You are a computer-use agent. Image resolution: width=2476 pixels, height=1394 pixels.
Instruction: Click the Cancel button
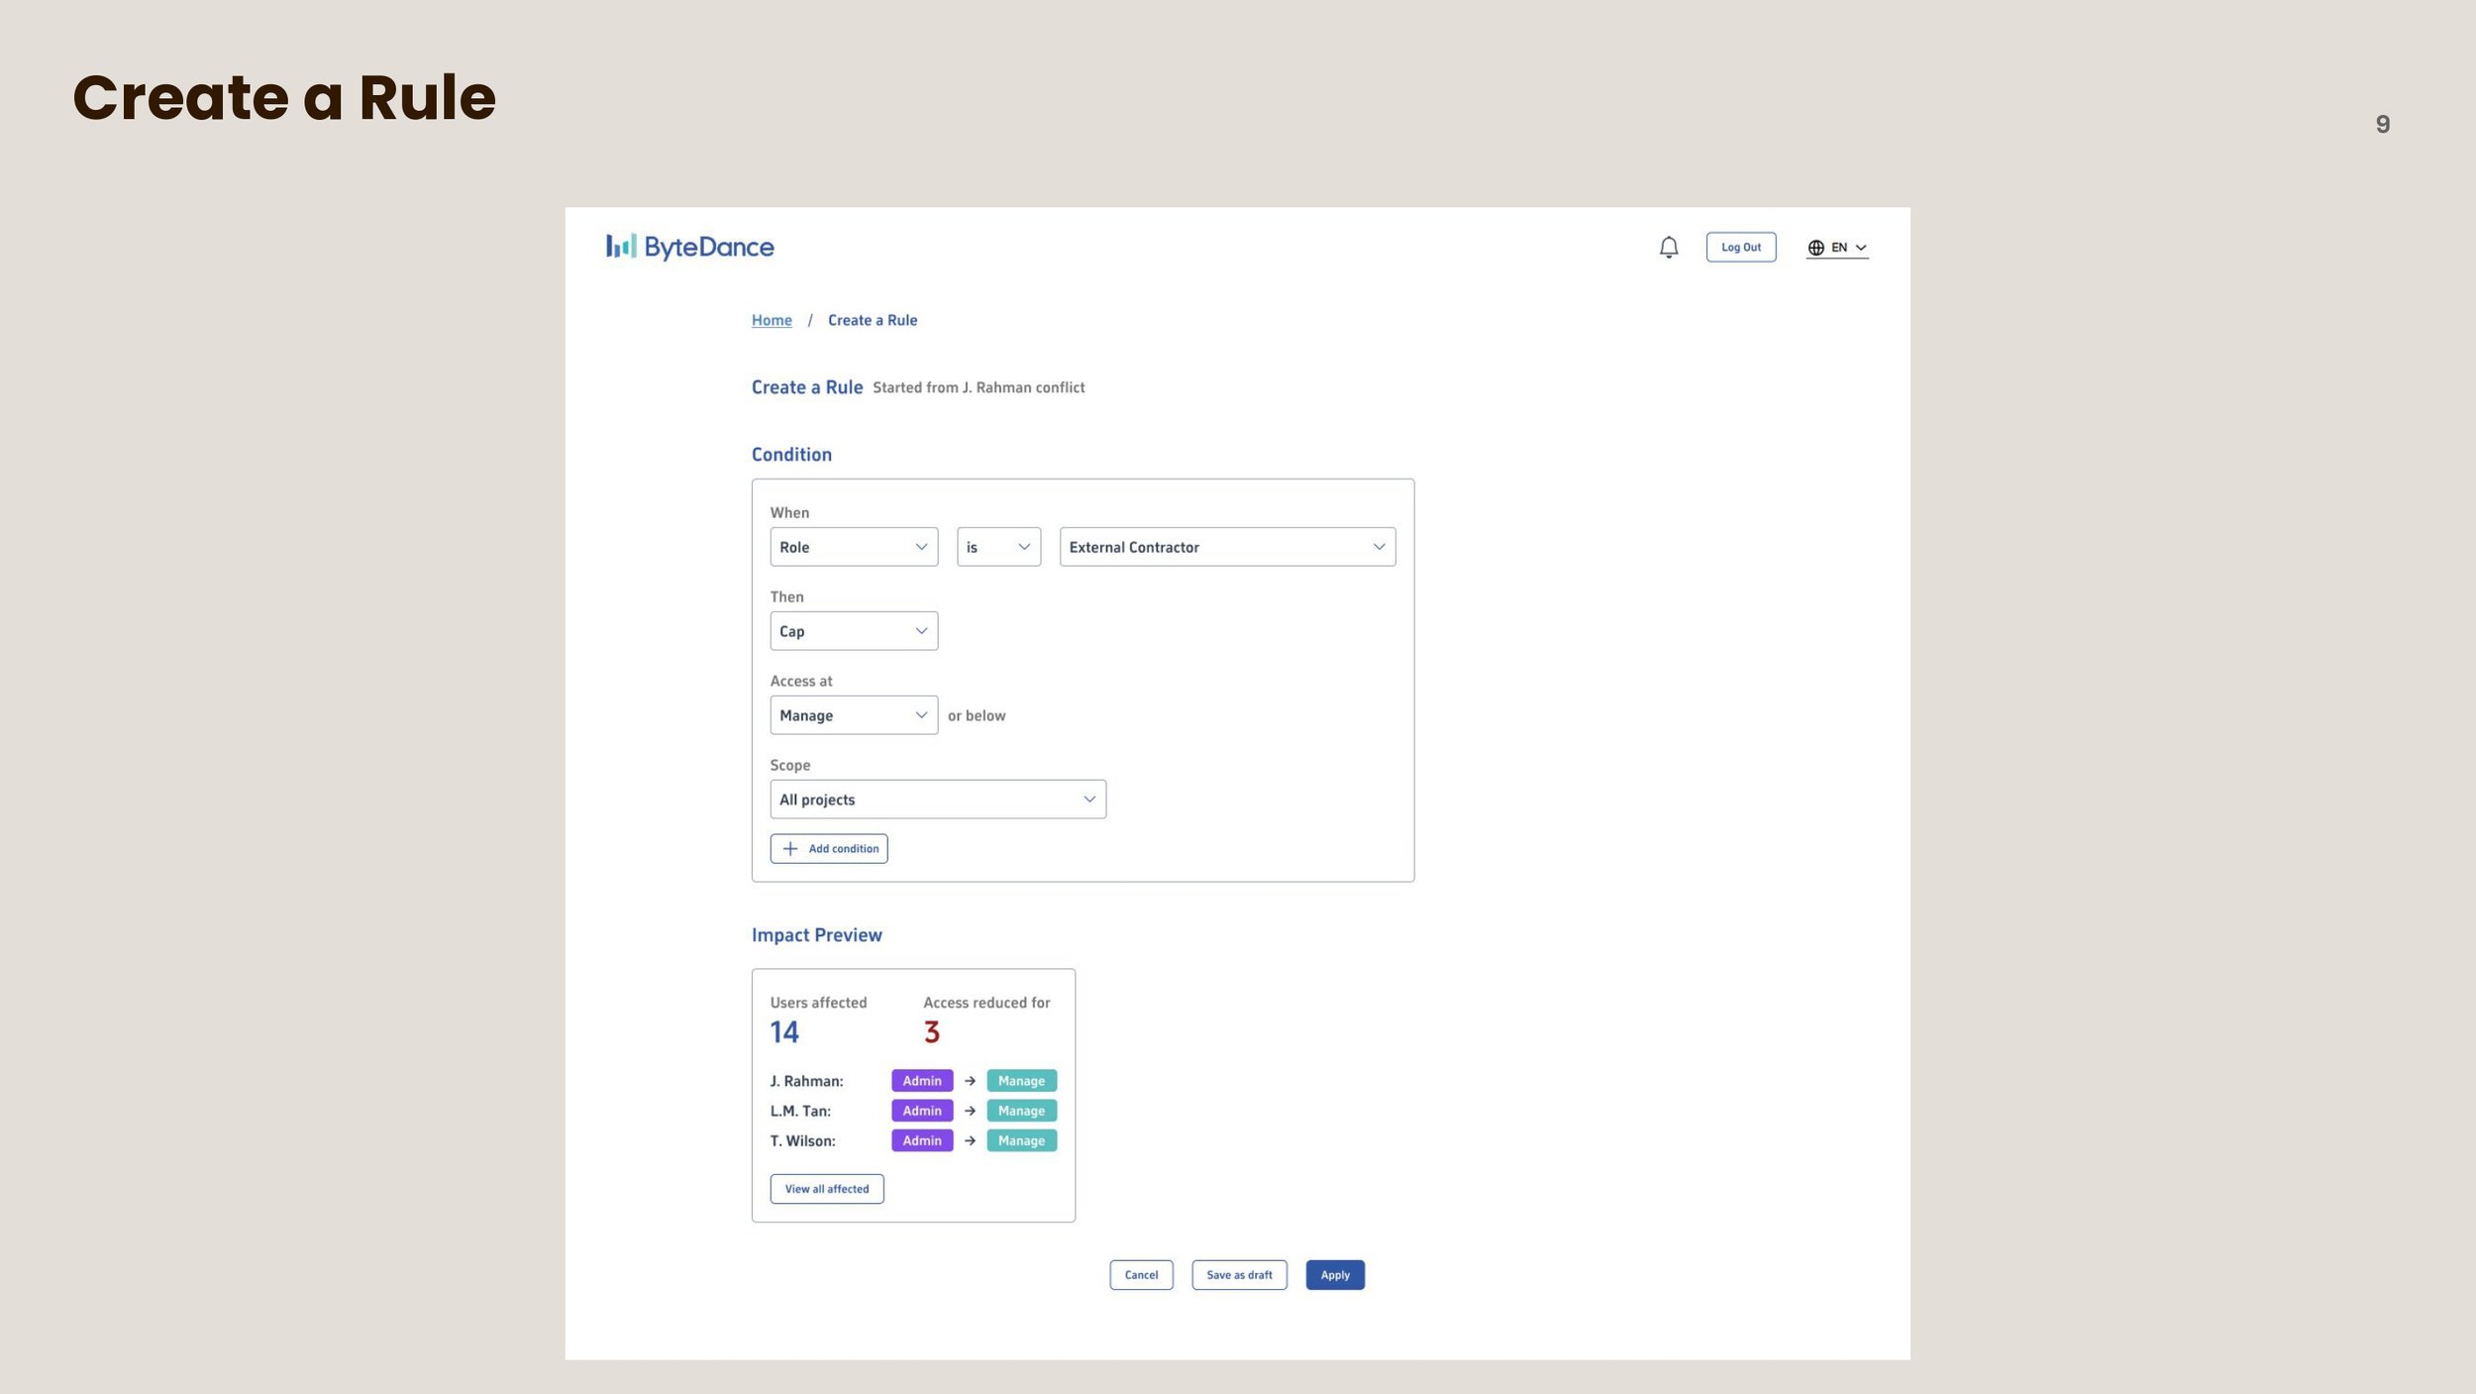point(1141,1275)
